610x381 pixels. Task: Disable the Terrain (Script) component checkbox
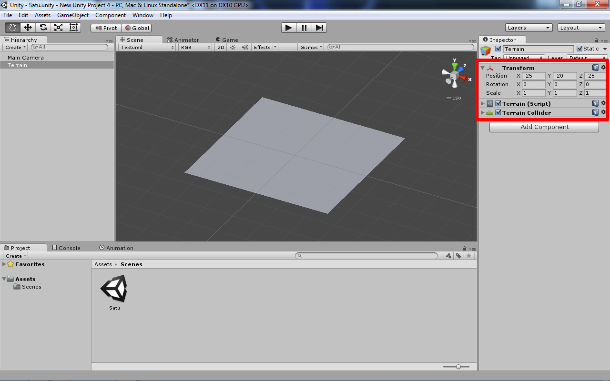[498, 103]
